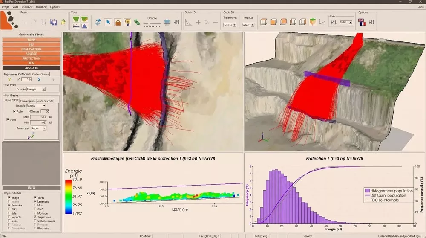The height and width of the screenshot is (238, 426).
Task: Select the fourth cube view icon
Action: 293,22
